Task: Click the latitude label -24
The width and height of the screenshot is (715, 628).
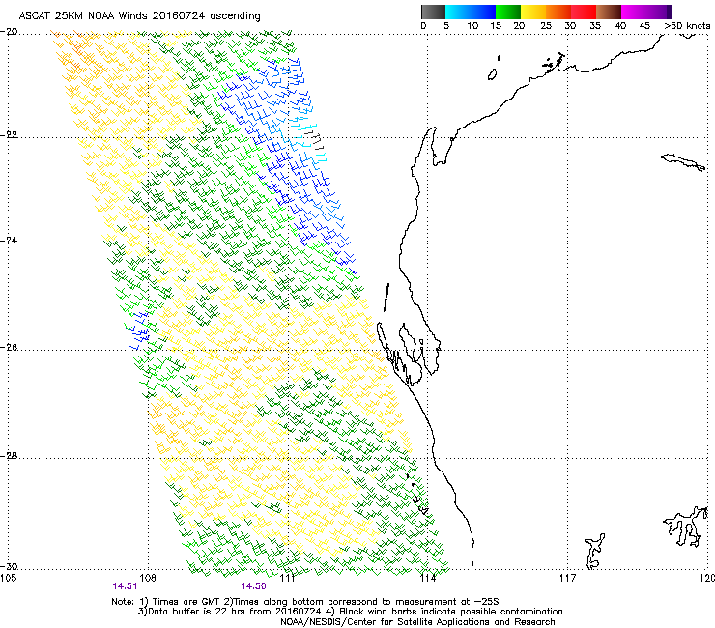Action: (9, 241)
